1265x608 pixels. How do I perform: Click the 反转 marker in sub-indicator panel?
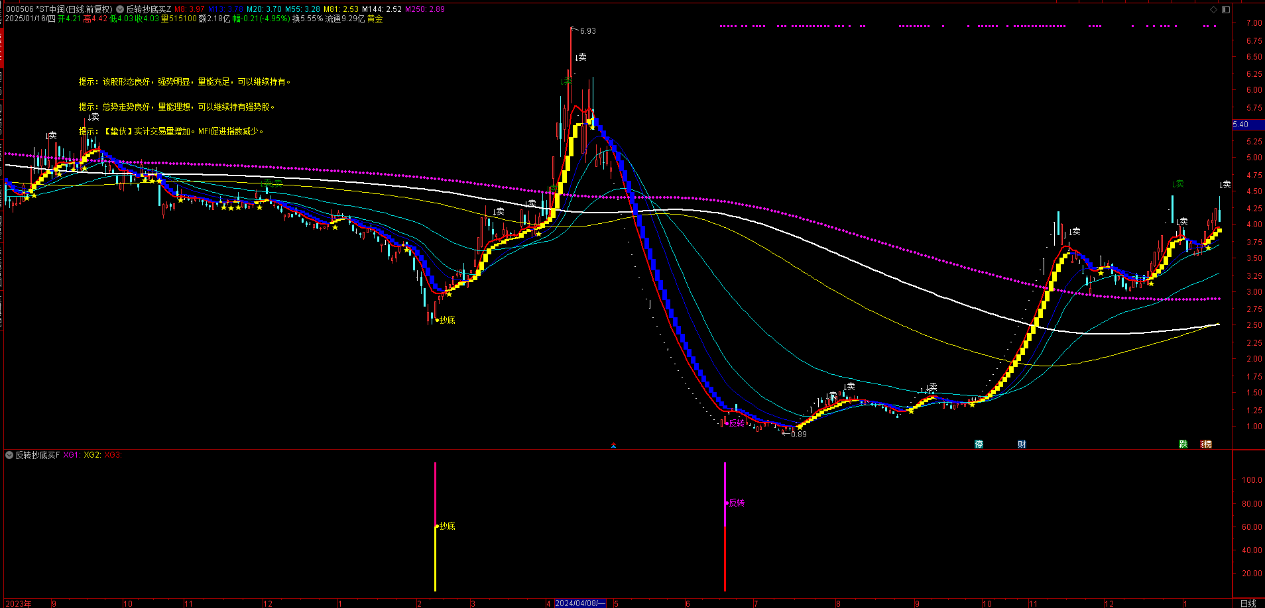coord(737,503)
